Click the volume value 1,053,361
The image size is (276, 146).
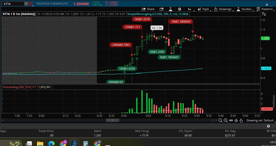(45, 87)
